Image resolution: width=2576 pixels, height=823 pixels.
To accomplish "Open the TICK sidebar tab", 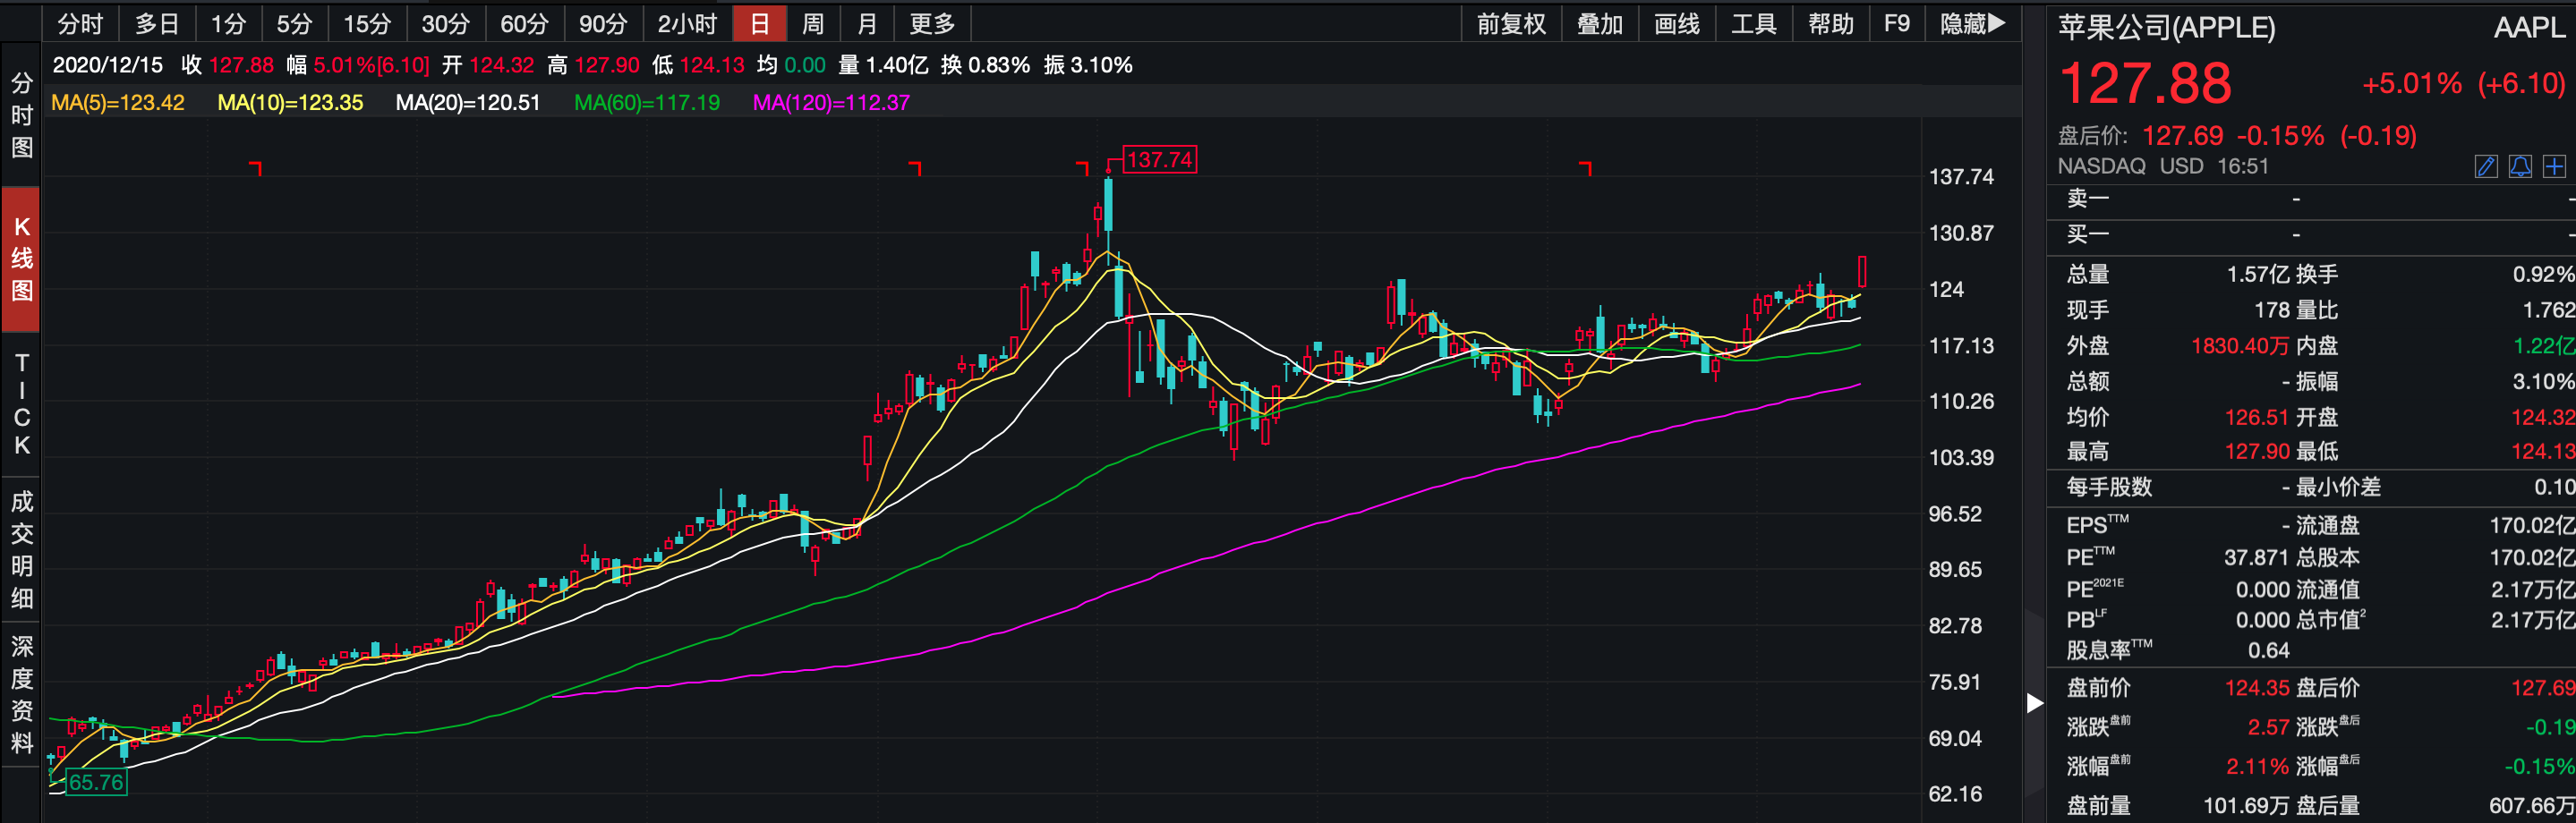I will click(21, 404).
